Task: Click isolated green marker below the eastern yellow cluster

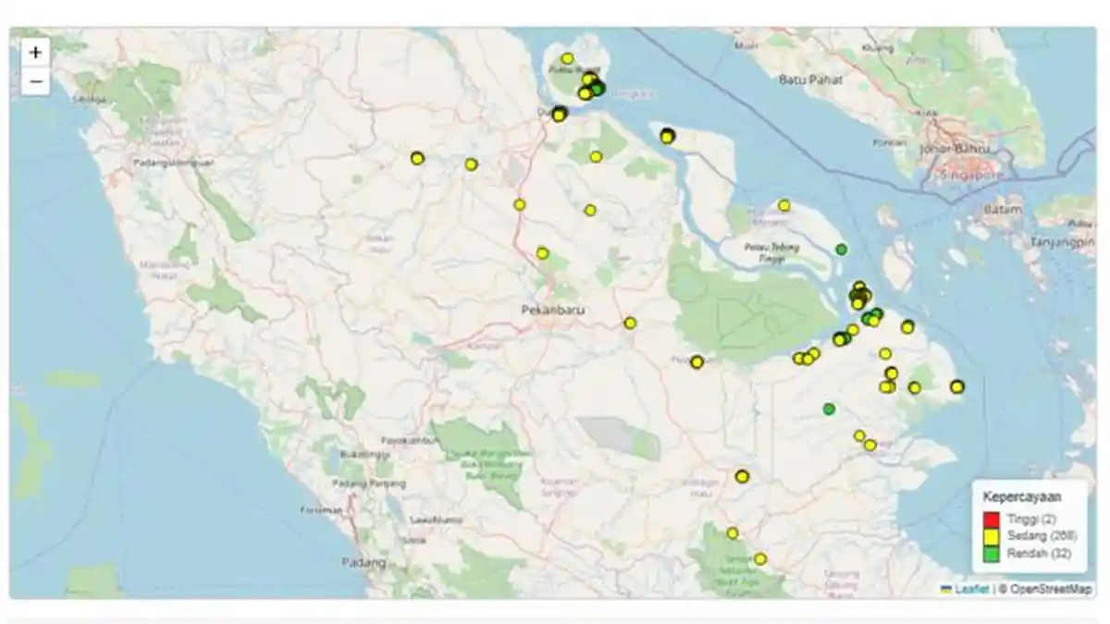Action: coord(829,409)
